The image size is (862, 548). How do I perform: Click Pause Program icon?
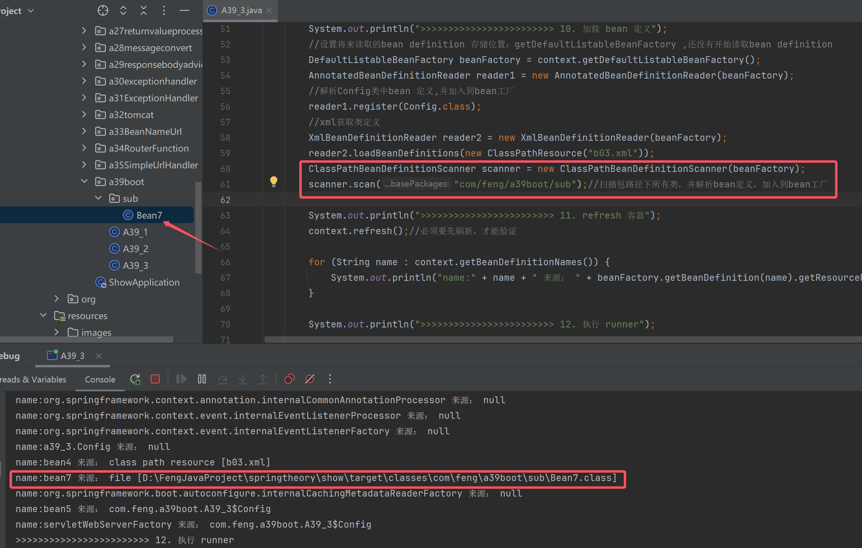click(202, 379)
